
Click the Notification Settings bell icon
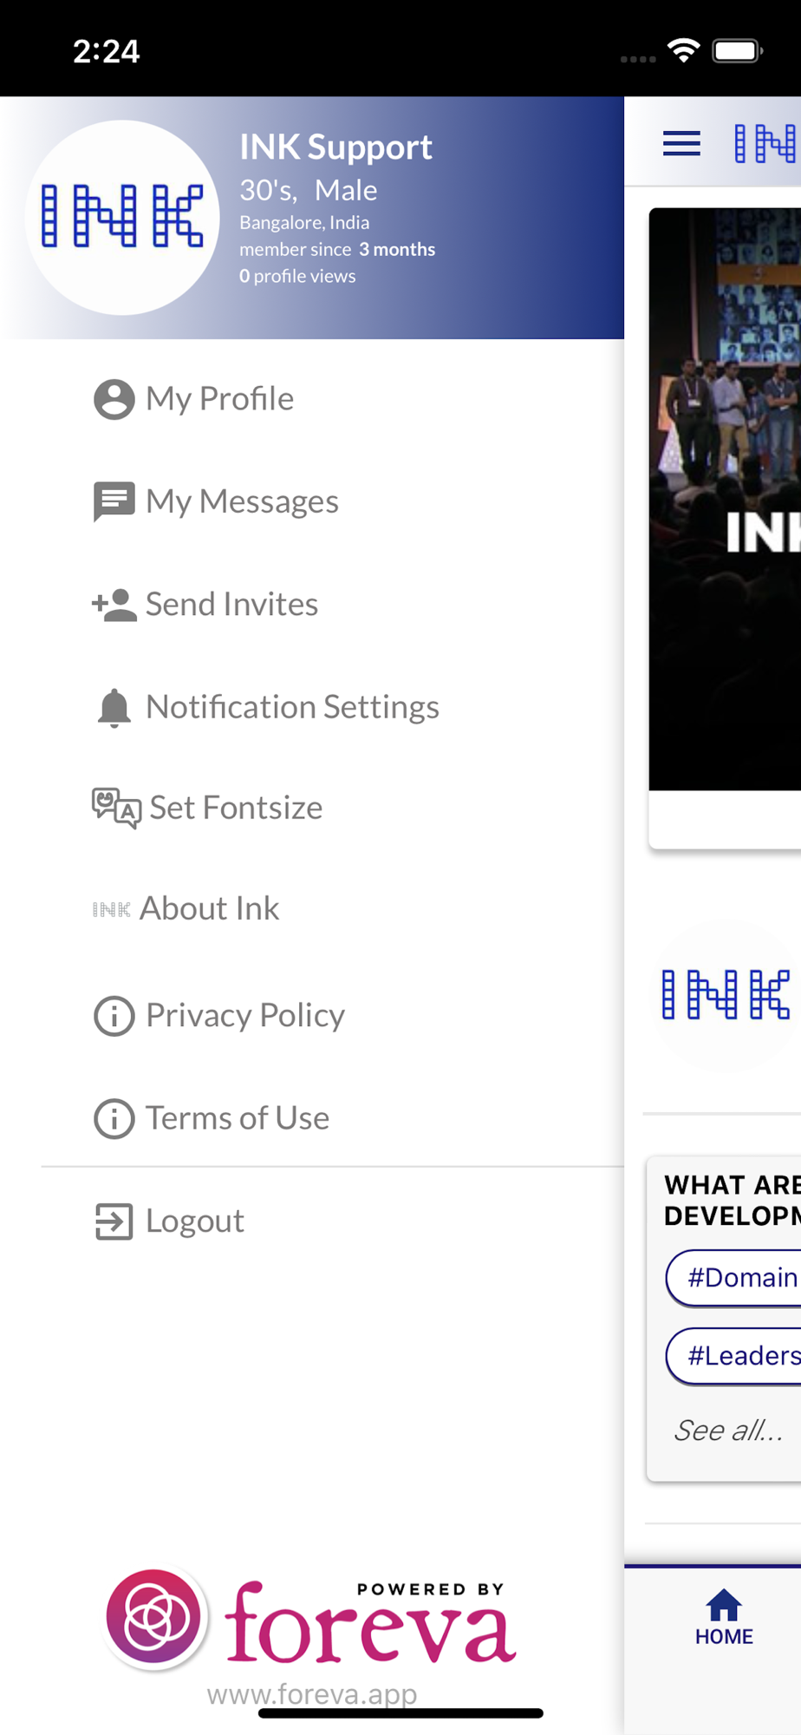pos(114,708)
